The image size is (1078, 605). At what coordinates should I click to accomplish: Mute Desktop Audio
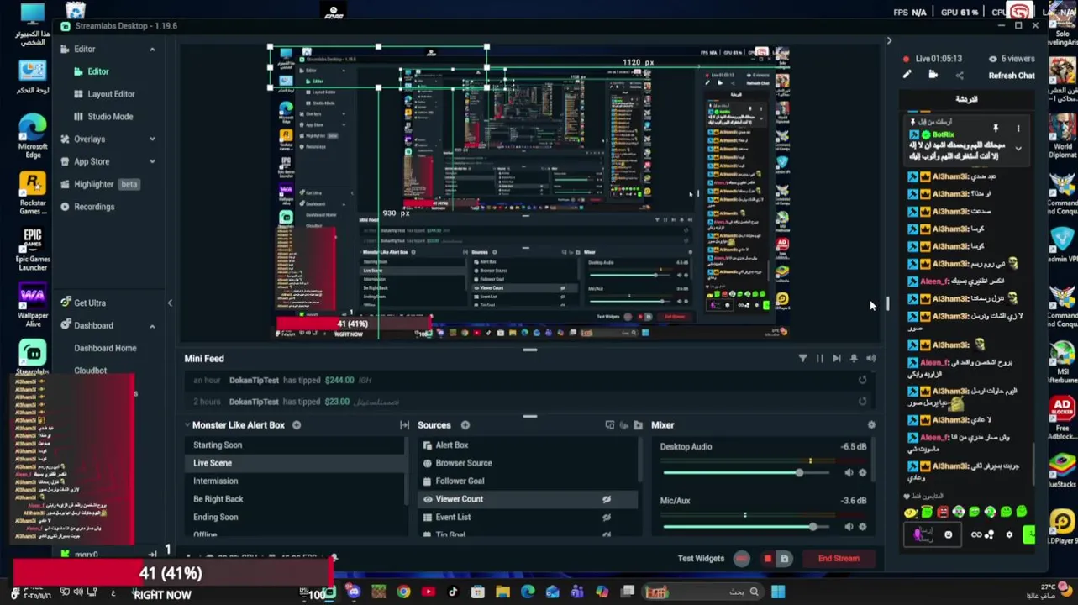tap(849, 473)
